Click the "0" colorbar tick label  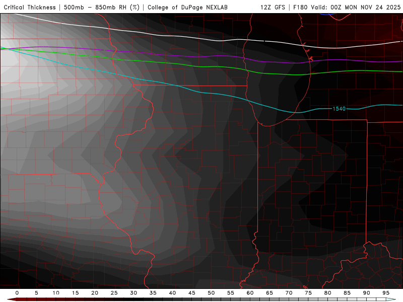[17, 293]
